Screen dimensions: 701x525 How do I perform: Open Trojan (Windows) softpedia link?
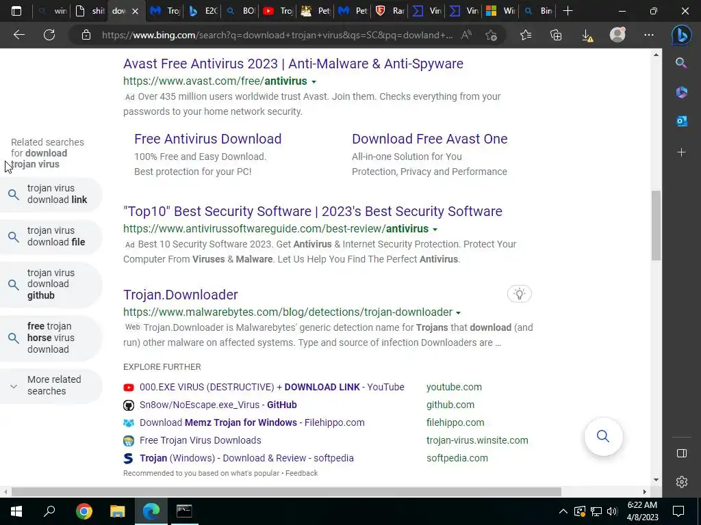tap(246, 458)
